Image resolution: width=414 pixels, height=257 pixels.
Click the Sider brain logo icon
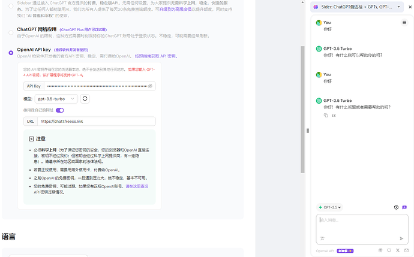(316, 7)
